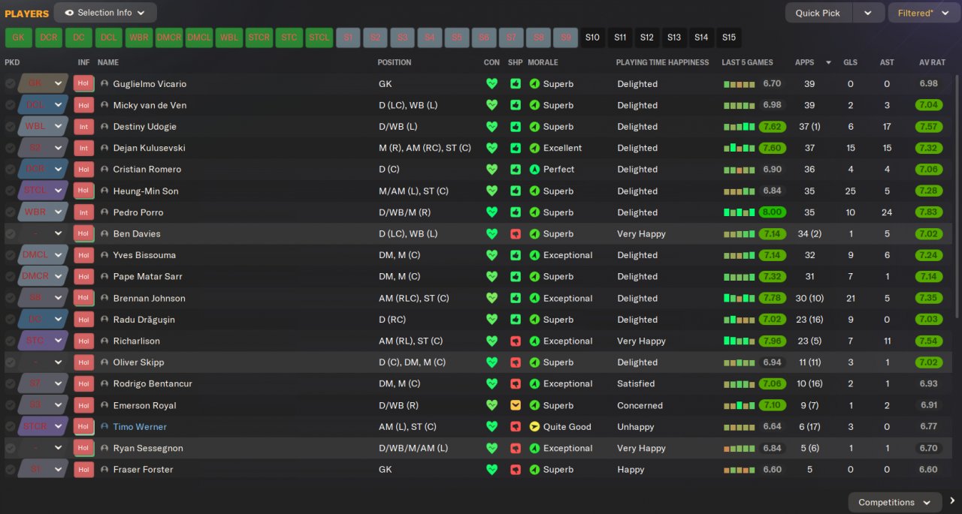Image resolution: width=962 pixels, height=514 pixels.
Task: Click the morale arrow icon for Dejan Kulusevski
Action: pyautogui.click(x=534, y=149)
